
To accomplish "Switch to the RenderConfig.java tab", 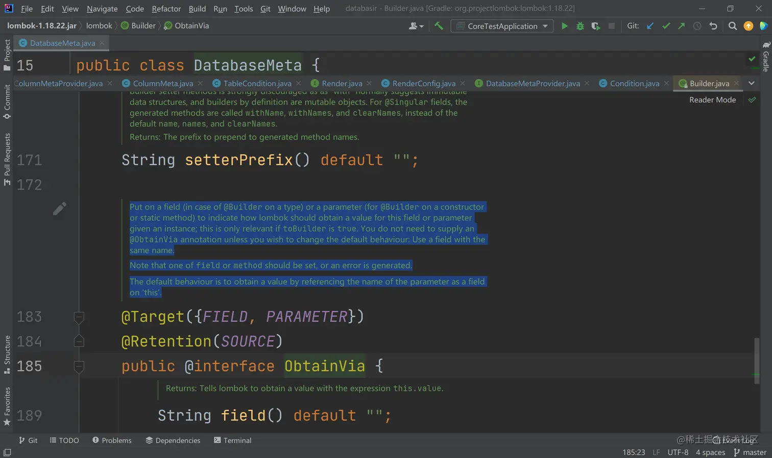I will pos(424,83).
